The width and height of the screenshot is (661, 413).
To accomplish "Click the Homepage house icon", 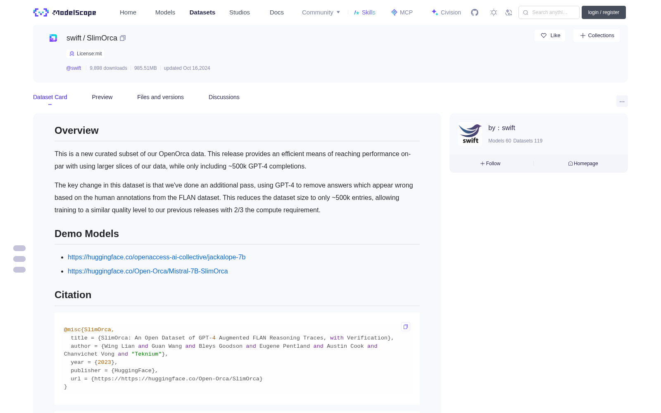I will (x=571, y=164).
